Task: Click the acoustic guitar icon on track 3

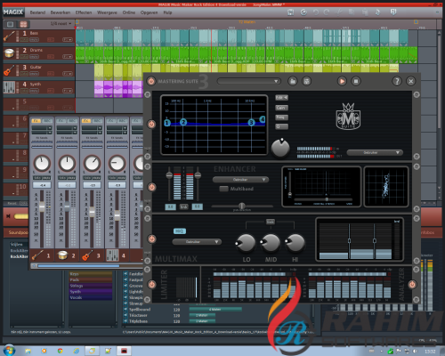Action: tap(9, 70)
